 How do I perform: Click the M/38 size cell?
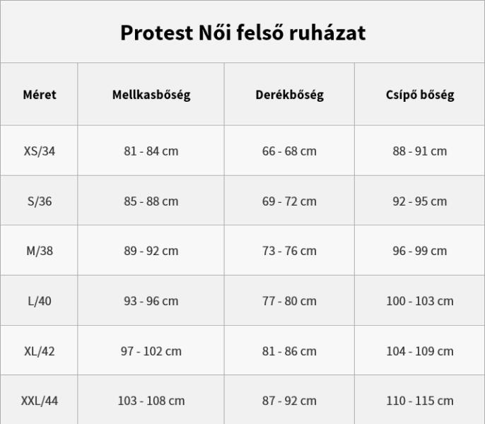(x=40, y=251)
